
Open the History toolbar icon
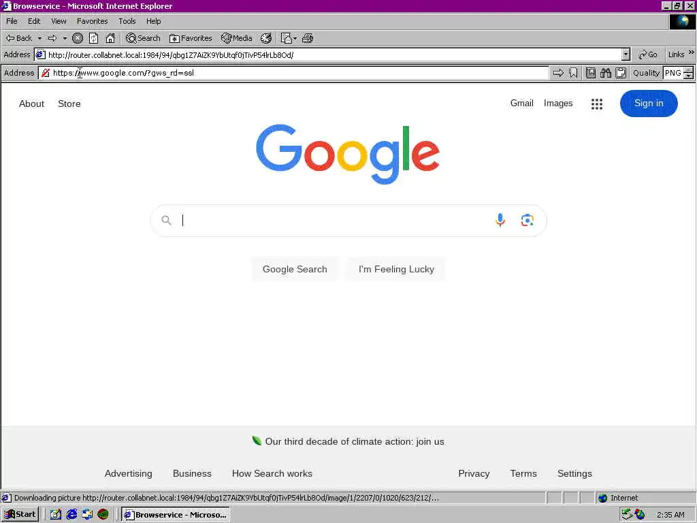[x=266, y=38]
